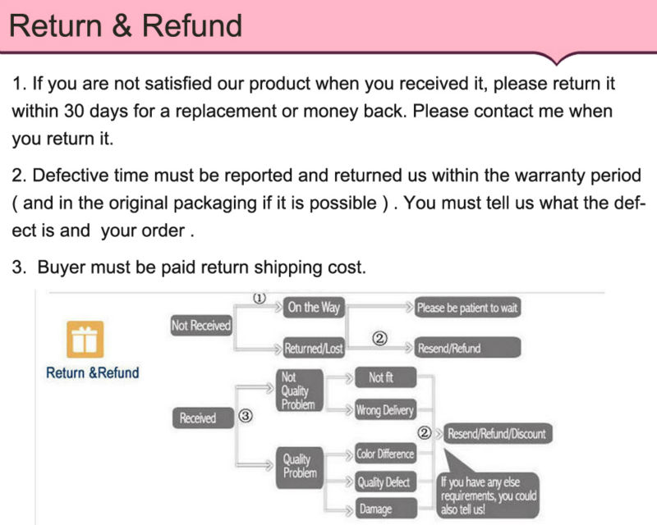Select the Color Difference box
This screenshot has height=525, width=657.
[384, 454]
